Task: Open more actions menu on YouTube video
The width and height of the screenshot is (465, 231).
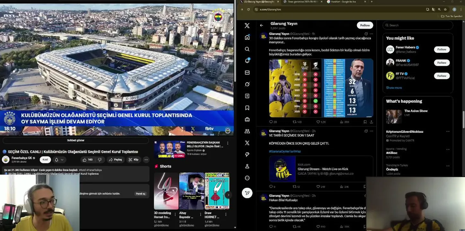Action: [x=146, y=159]
